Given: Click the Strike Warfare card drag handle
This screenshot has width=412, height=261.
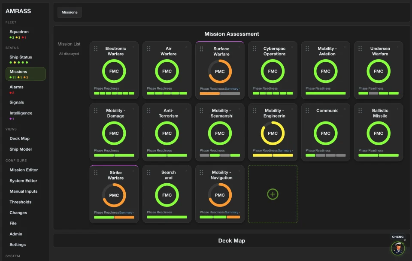Looking at the screenshot, I should 96,173.
